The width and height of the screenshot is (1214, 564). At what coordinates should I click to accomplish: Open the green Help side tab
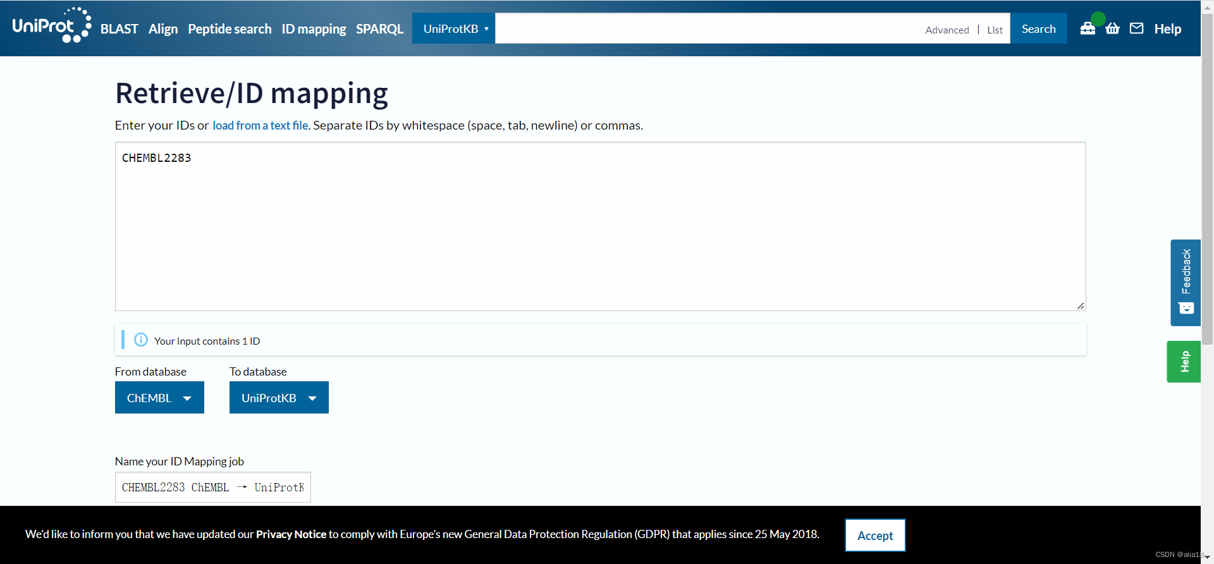(1184, 362)
